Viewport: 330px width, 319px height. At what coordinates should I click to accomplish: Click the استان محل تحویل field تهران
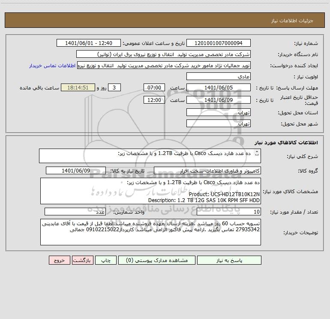[219, 112]
